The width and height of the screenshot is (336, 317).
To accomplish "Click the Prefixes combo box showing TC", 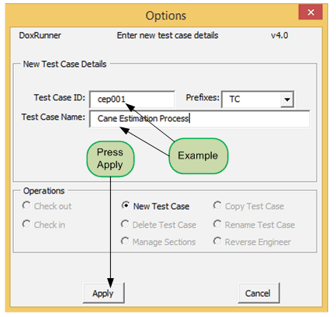I will pos(258,99).
